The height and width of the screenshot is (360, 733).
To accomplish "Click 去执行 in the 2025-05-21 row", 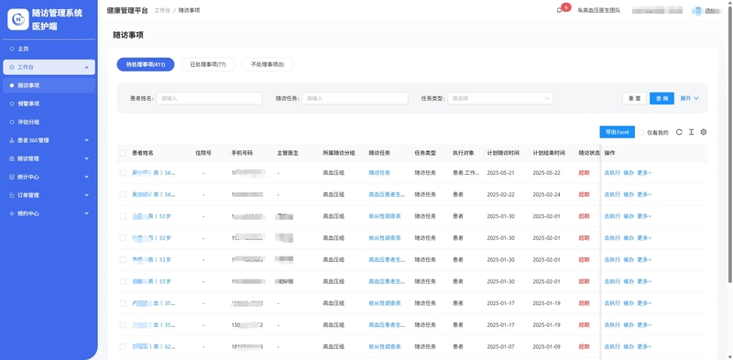I will 612,172.
